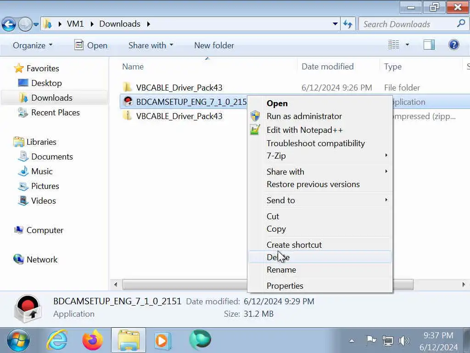Image resolution: width=470 pixels, height=353 pixels.
Task: Select Network in navigation pane
Action: click(35, 259)
